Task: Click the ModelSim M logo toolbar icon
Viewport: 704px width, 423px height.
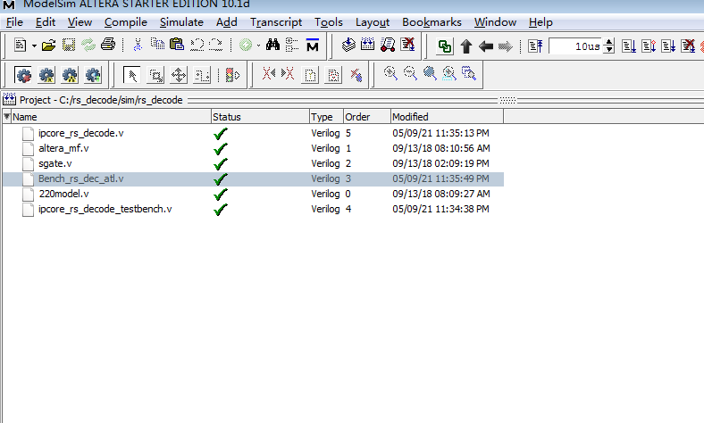Action: point(313,45)
